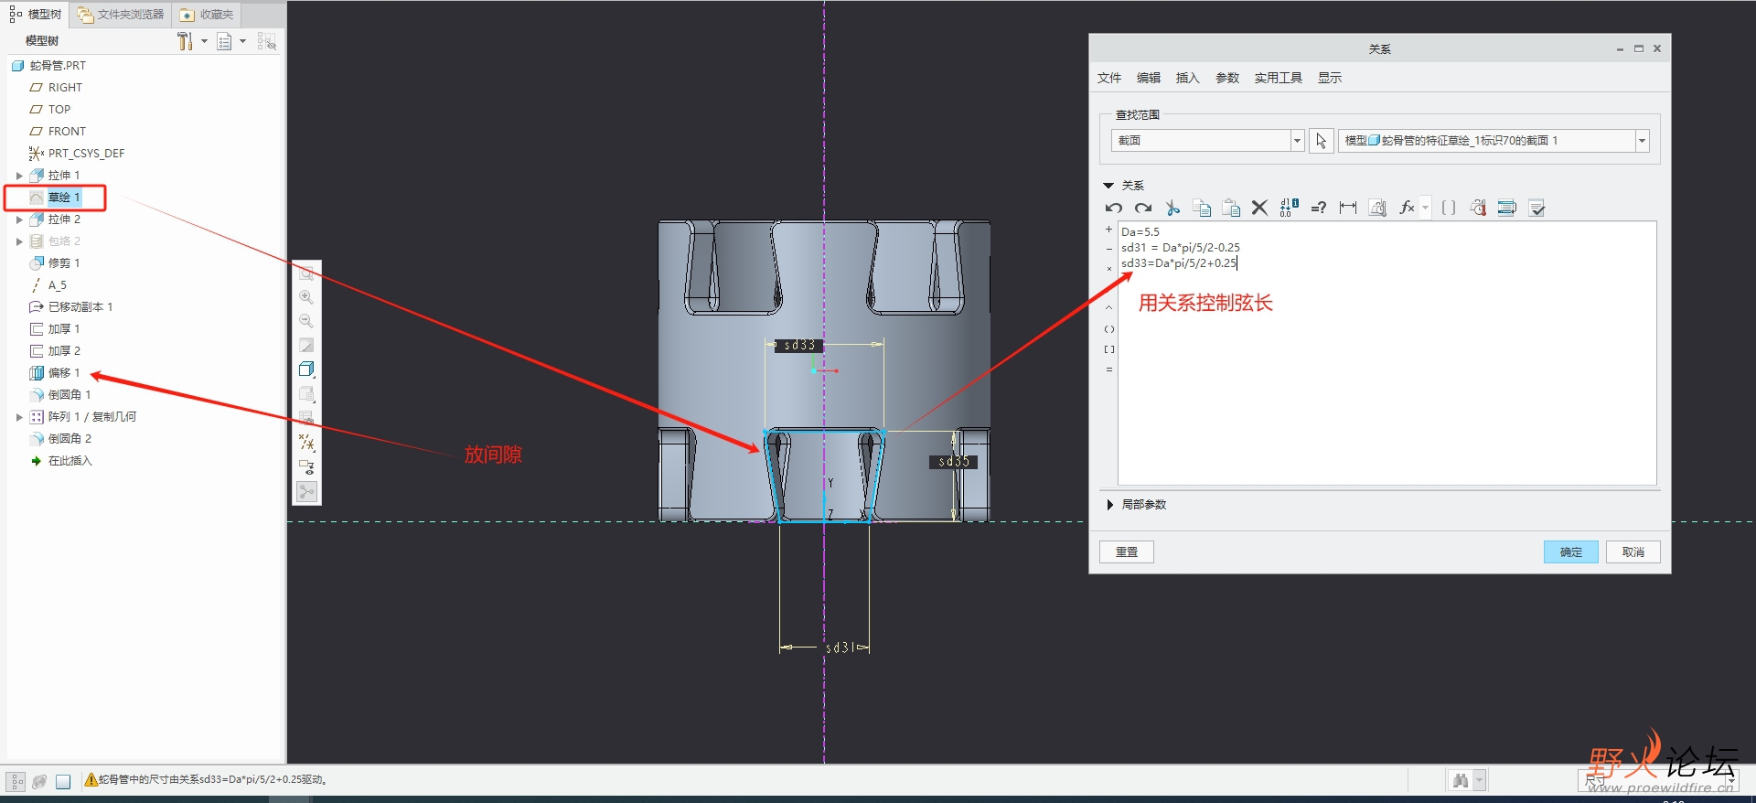Insert minus operator in relations
The image size is (1756, 803).
tap(1108, 249)
